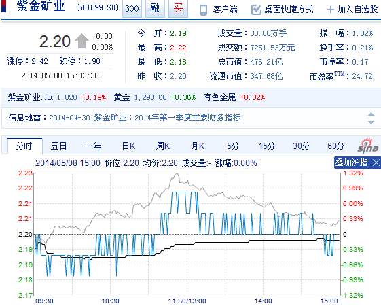Image resolution: width=381 pixels, height=306 pixels.
Task: Add the stock via 加入自选股
Action: tap(357, 10)
